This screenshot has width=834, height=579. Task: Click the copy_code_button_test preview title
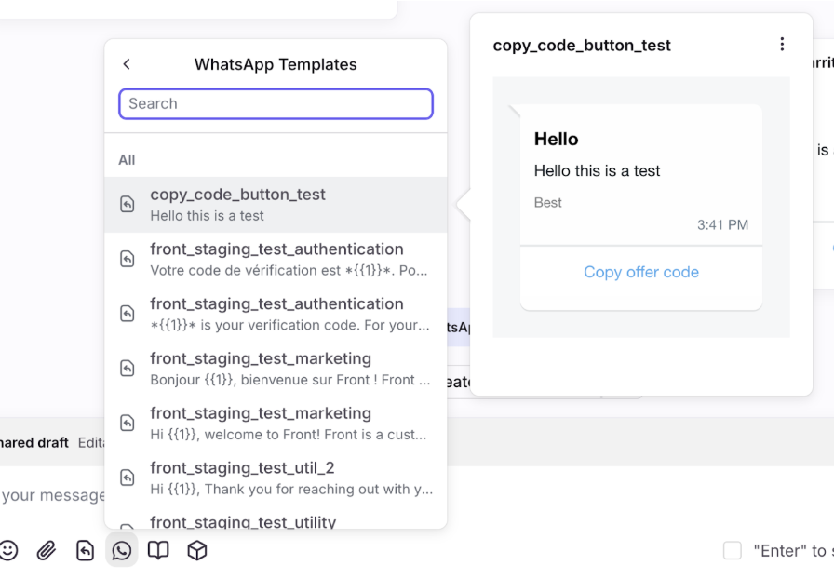click(x=582, y=46)
